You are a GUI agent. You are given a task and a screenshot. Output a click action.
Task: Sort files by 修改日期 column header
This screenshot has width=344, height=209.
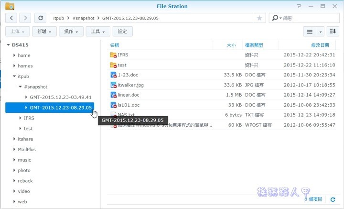(x=320, y=44)
